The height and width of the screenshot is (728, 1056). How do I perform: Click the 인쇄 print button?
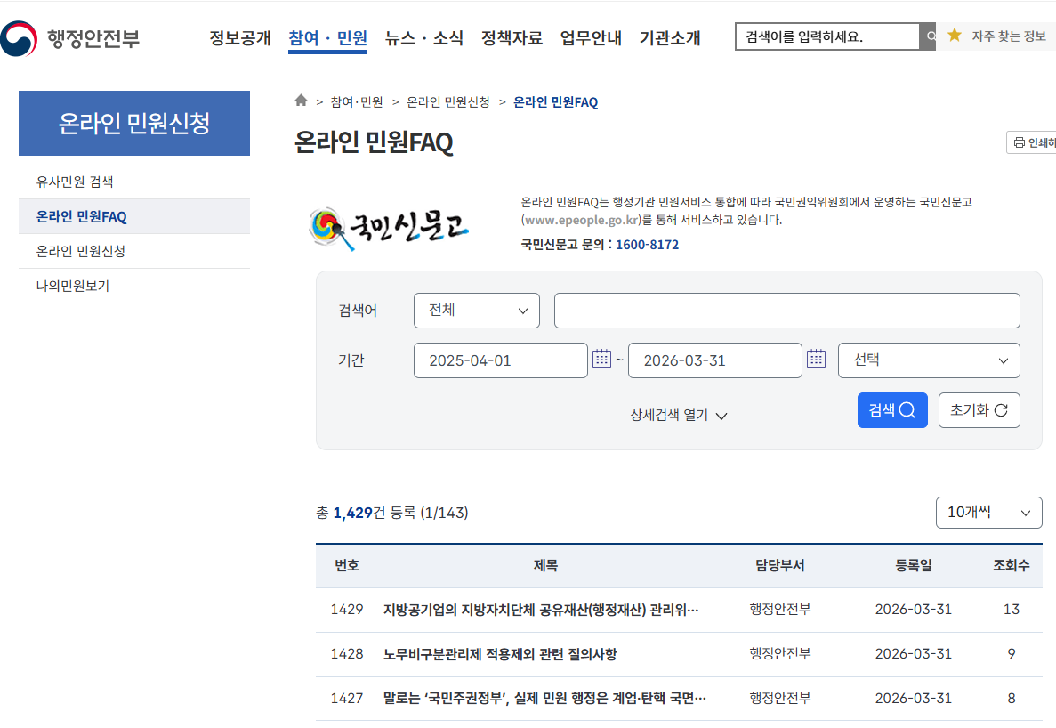pos(1033,142)
